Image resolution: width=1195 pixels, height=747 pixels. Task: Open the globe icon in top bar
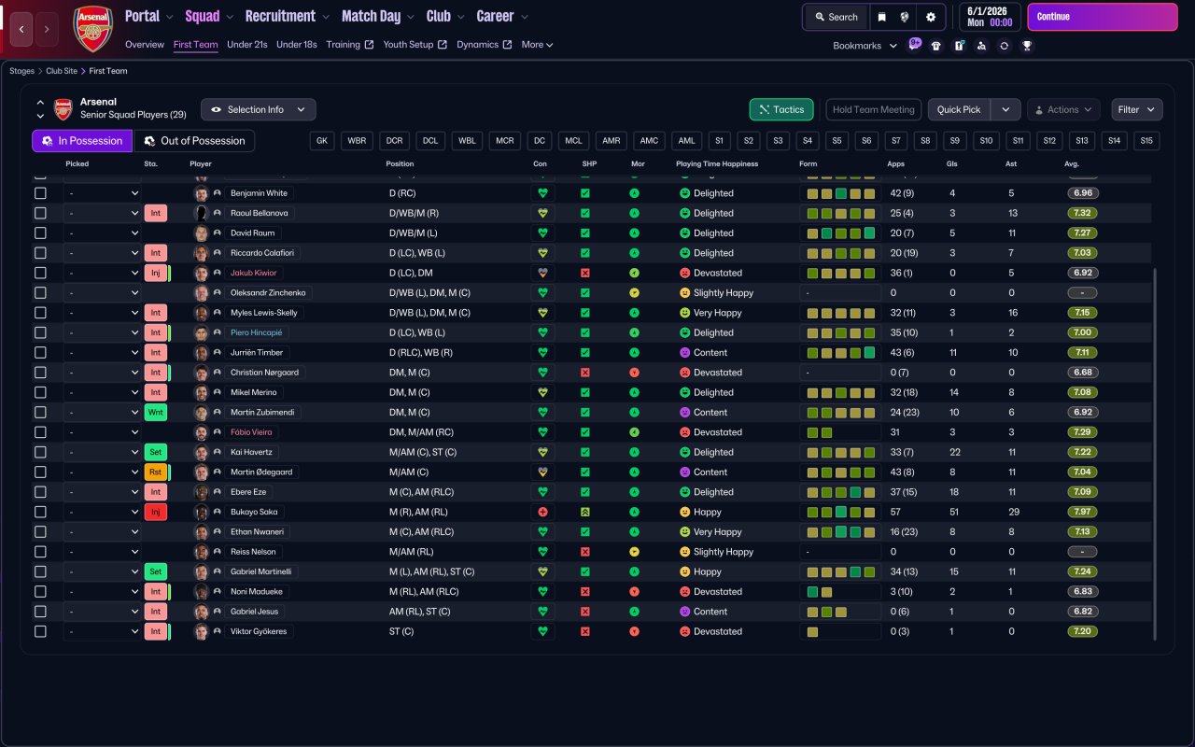click(904, 17)
